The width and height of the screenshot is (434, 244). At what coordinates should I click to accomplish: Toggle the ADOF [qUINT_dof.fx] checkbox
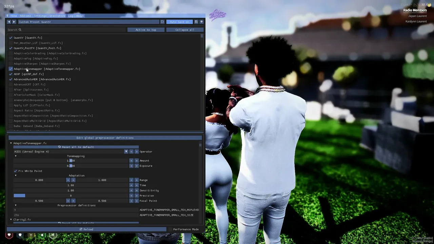point(11,74)
